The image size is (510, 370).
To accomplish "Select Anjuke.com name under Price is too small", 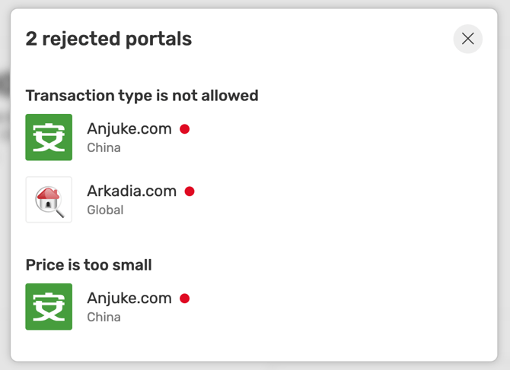I will 129,299.
